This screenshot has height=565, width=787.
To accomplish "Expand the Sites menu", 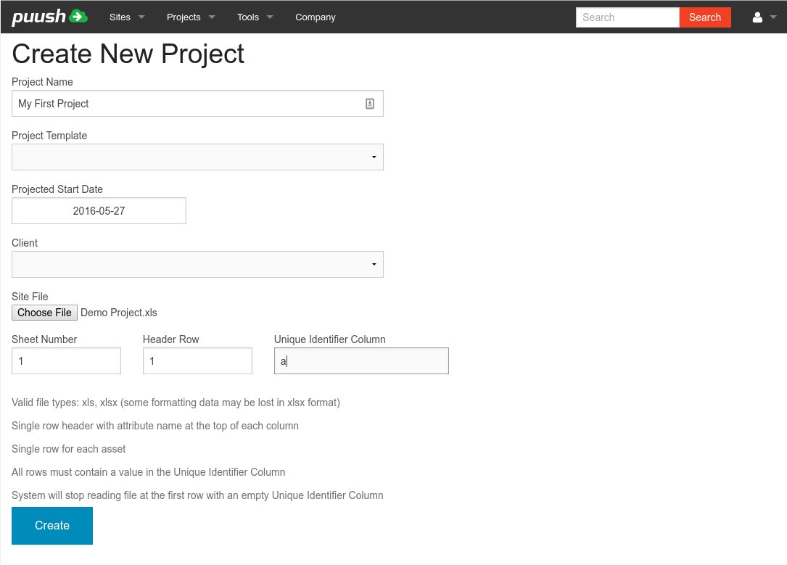I will point(127,17).
